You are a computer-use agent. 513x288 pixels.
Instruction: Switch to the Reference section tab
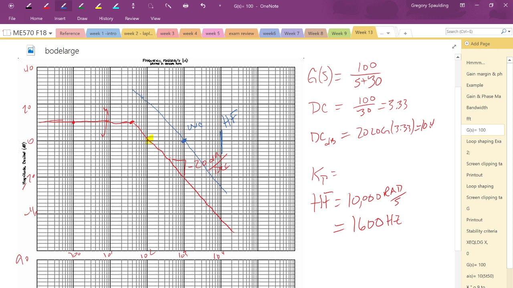[x=70, y=34]
